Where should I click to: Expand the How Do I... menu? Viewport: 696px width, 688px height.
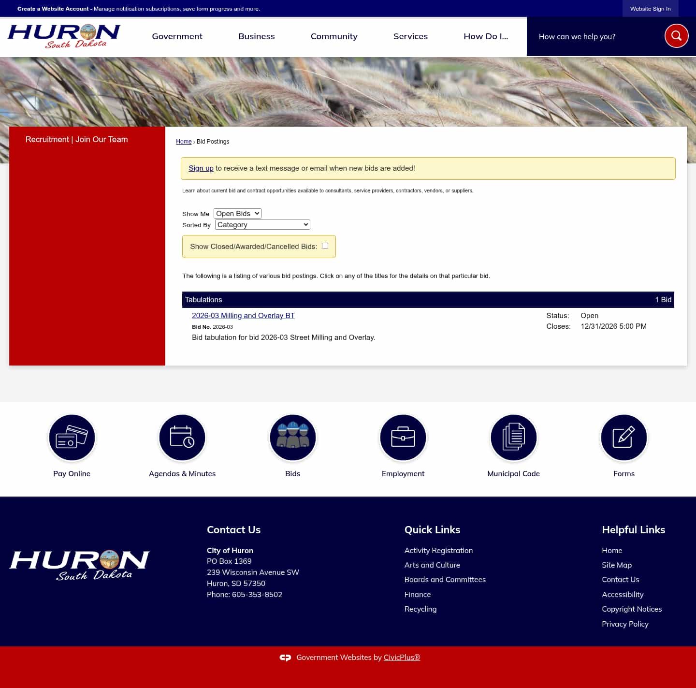(x=486, y=36)
